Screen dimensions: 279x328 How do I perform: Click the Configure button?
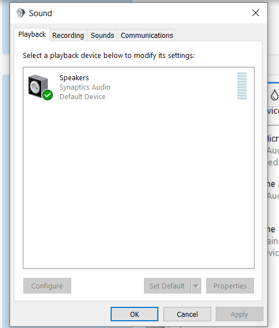47,286
